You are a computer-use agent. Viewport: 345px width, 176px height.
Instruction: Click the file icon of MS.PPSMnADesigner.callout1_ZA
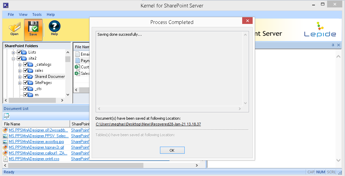[5, 153]
